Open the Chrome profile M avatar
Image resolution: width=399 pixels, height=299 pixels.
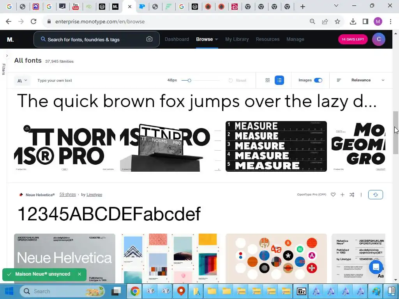pos(378,22)
